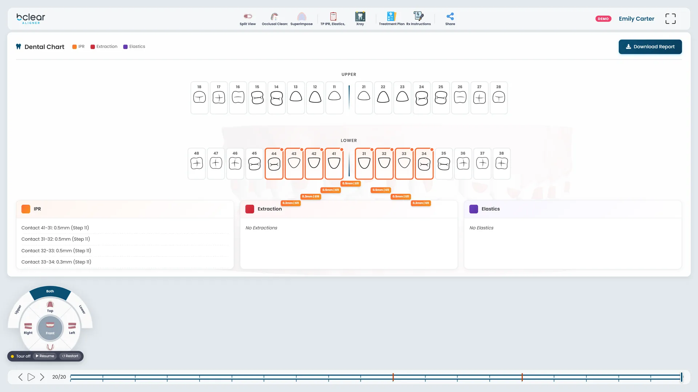Click the 0.3mm S15 IPR tag
Viewport: 698px width, 392px height.
(310, 197)
